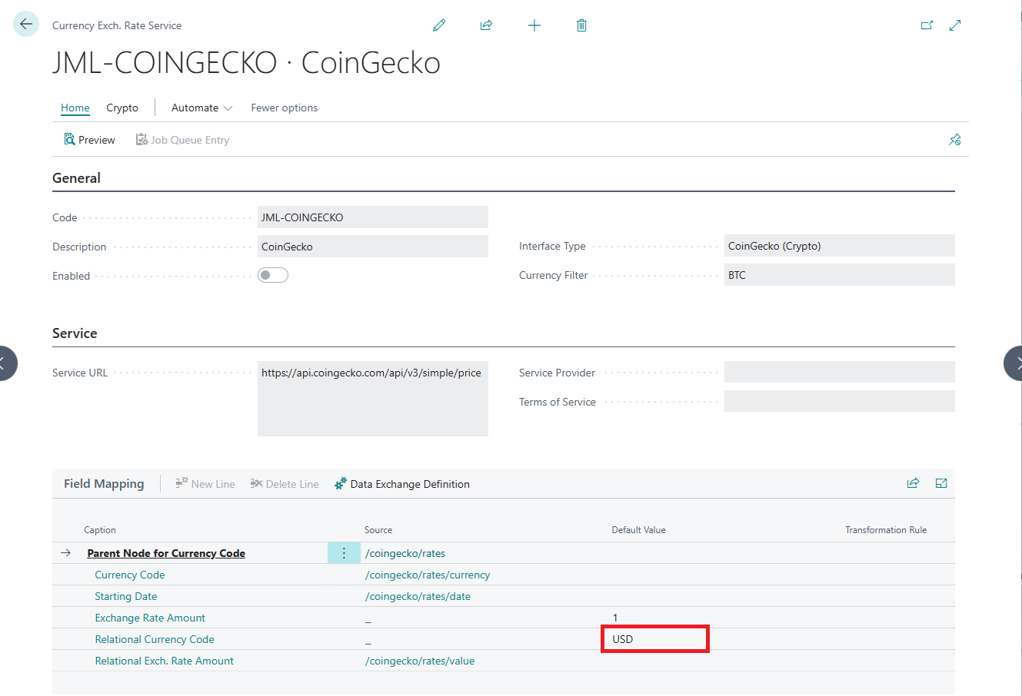The height and width of the screenshot is (696, 1022).
Task: Click the USD default value cell
Action: (x=654, y=639)
